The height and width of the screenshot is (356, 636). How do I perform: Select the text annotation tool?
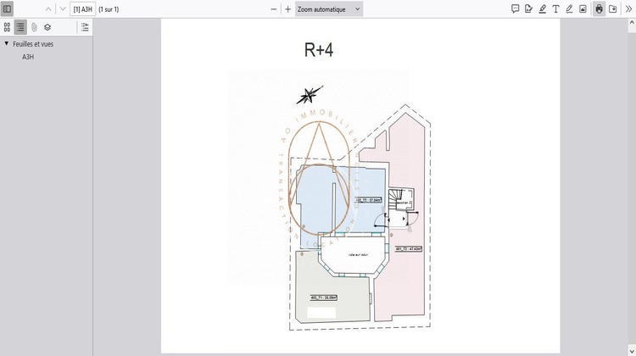555,8
